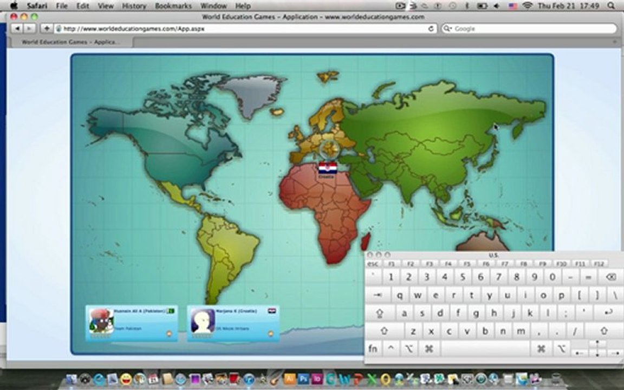Click the F5 key on Keyboard Viewer
The width and height of the screenshot is (624, 390).
pos(467,263)
